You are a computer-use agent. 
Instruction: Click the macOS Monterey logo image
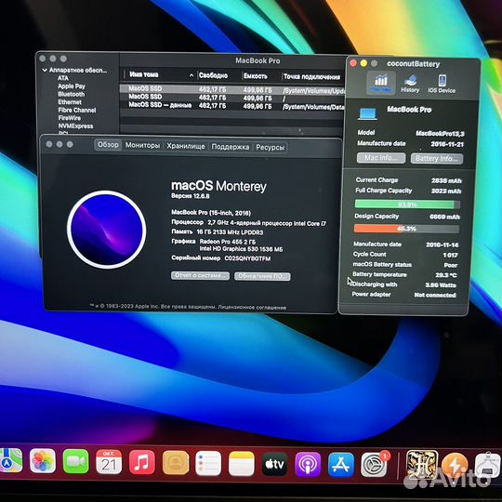(x=107, y=230)
